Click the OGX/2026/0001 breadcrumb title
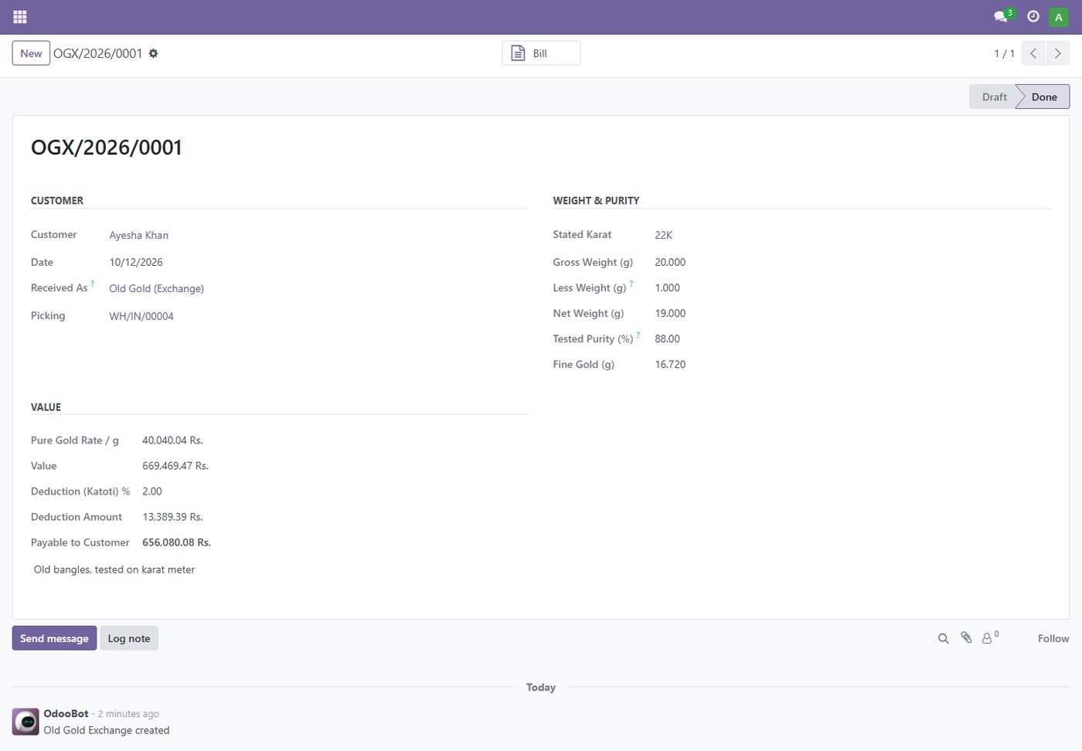This screenshot has height=751, width=1082. [x=98, y=53]
